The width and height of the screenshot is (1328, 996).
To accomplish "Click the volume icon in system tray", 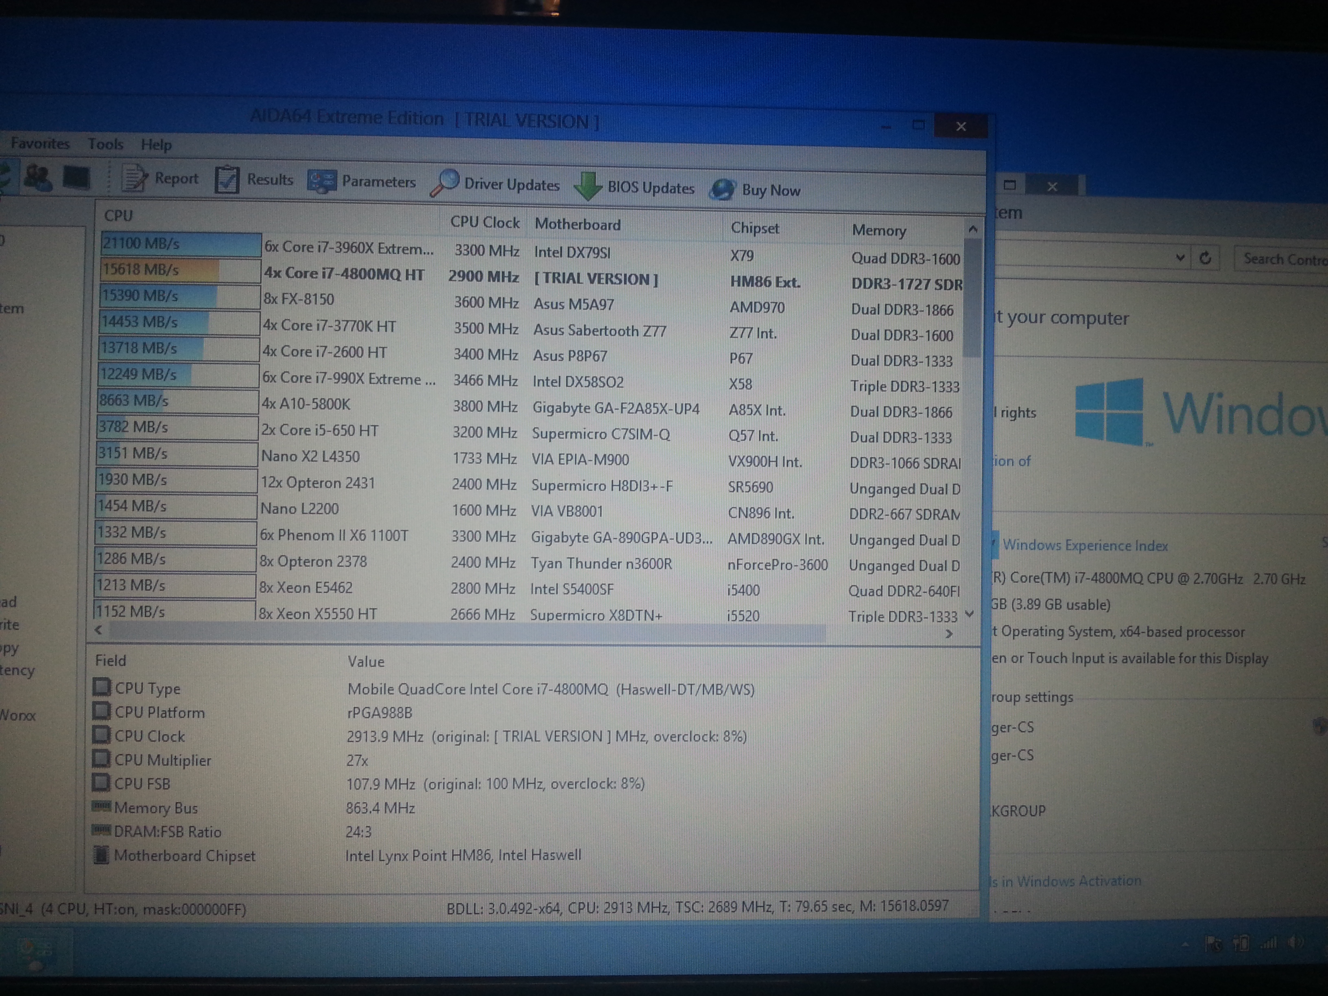I will (x=1296, y=942).
